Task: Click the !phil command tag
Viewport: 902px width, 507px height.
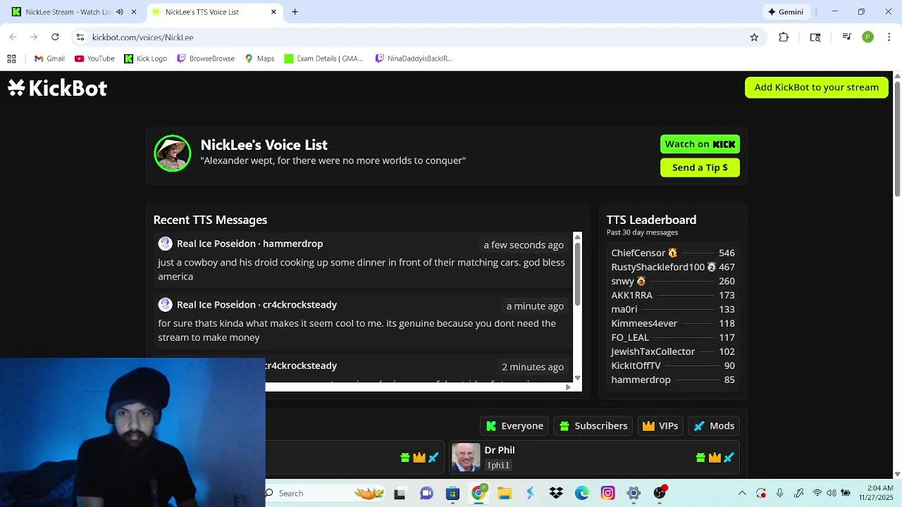Action: pos(498,465)
